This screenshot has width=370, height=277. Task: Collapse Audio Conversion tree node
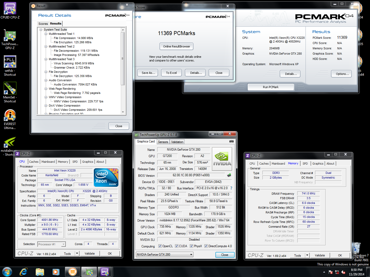click(46, 80)
